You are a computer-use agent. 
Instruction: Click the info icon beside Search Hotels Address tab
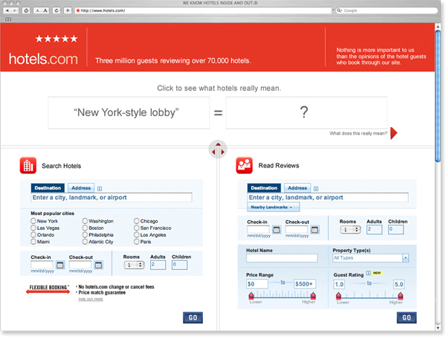[100, 189]
